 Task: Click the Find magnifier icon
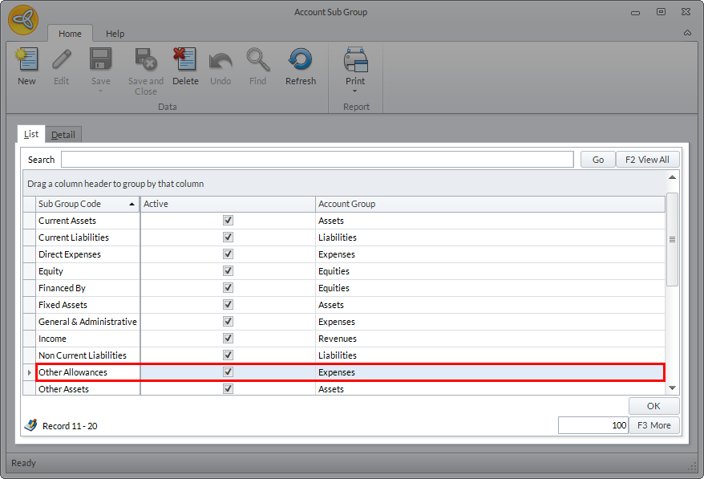(x=257, y=61)
